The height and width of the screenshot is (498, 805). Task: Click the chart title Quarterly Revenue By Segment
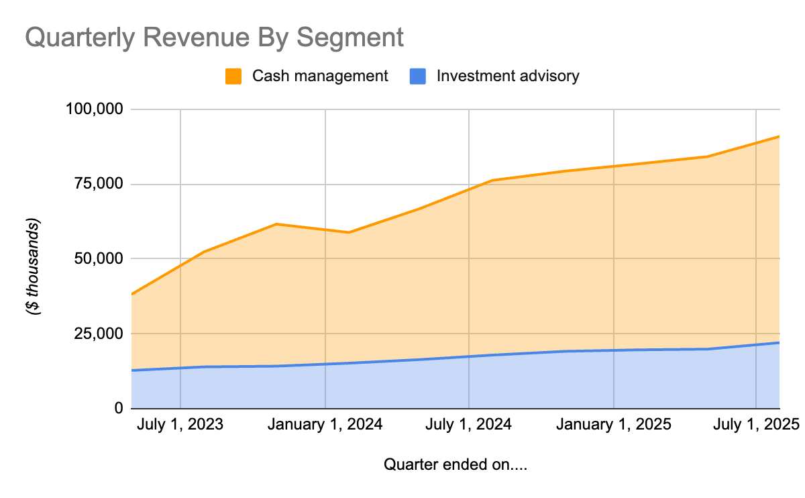[214, 38]
